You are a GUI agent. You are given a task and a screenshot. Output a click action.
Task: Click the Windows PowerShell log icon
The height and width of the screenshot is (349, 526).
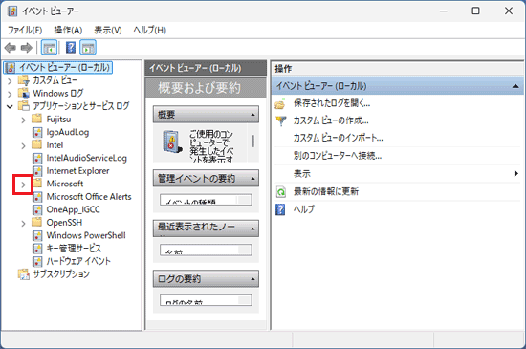37,235
